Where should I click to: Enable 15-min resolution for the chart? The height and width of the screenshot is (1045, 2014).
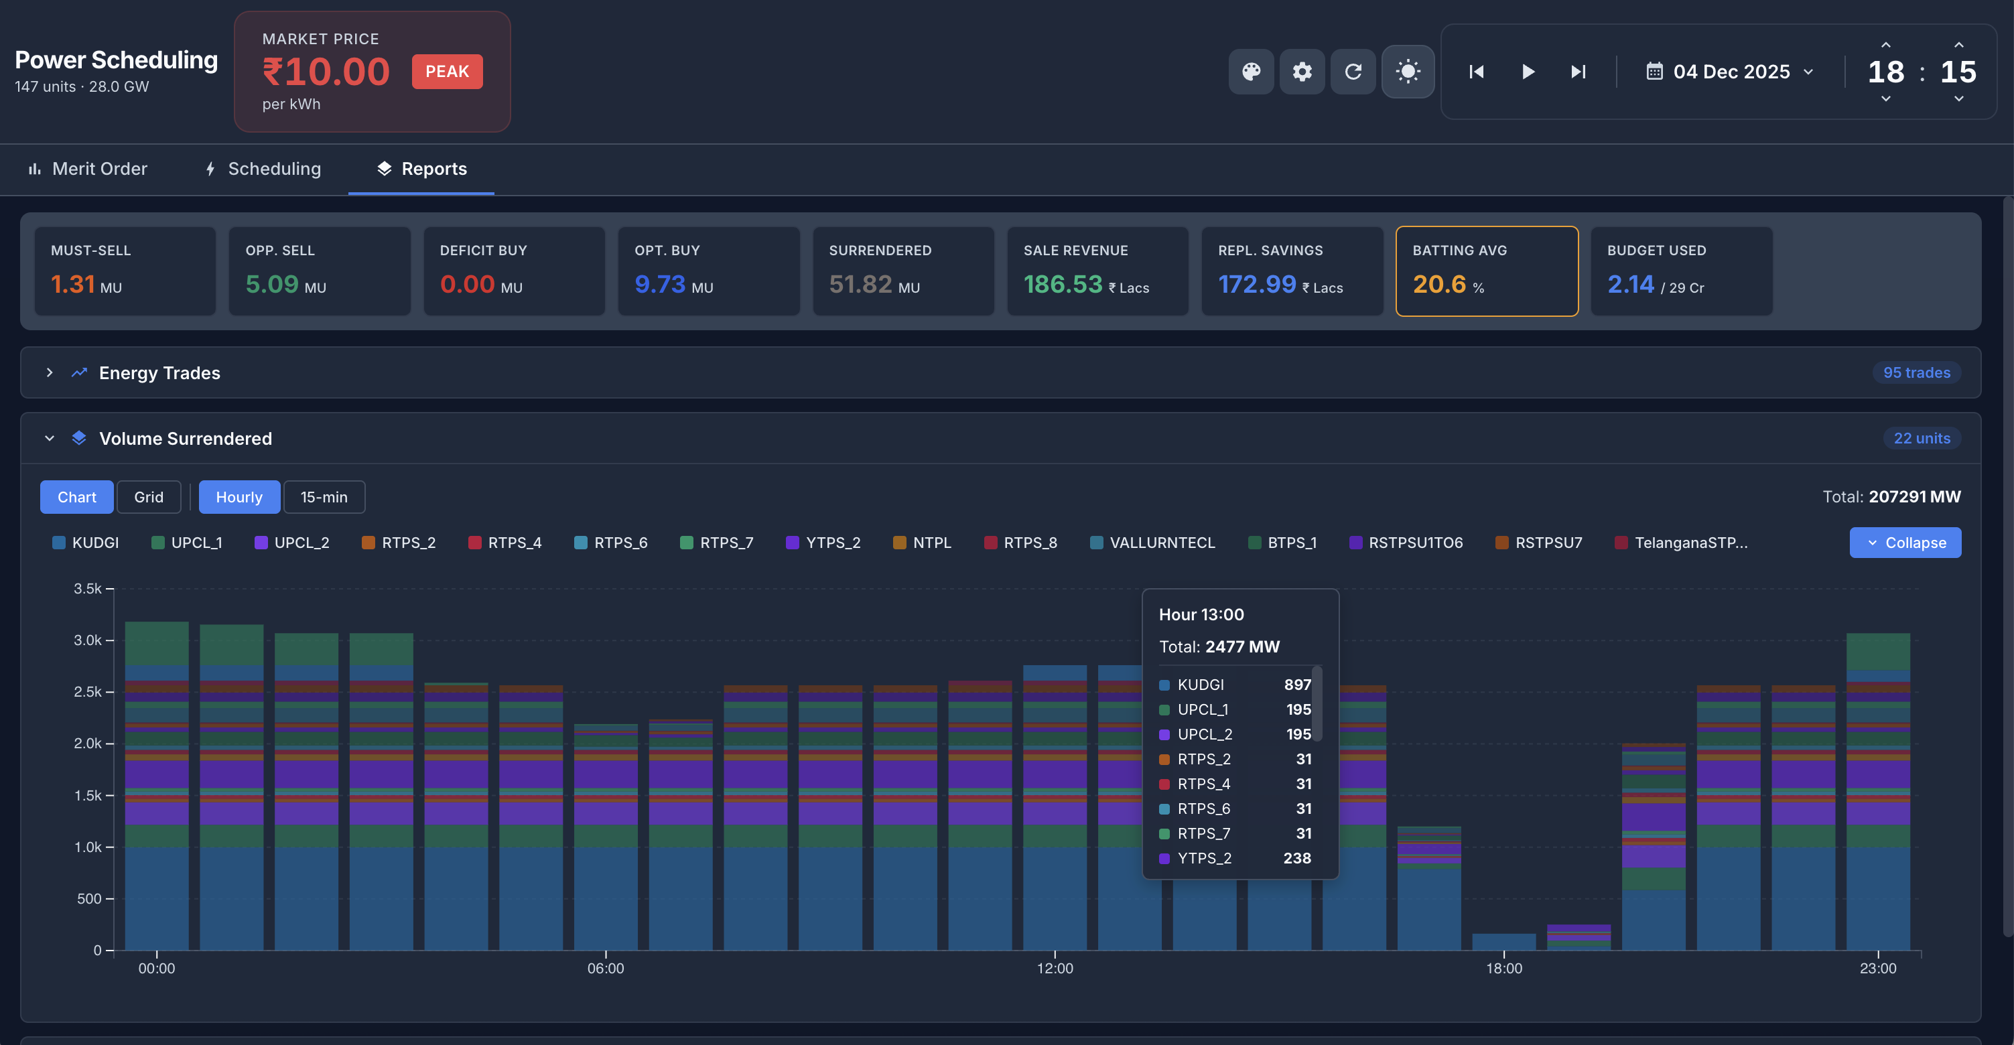[x=324, y=496]
